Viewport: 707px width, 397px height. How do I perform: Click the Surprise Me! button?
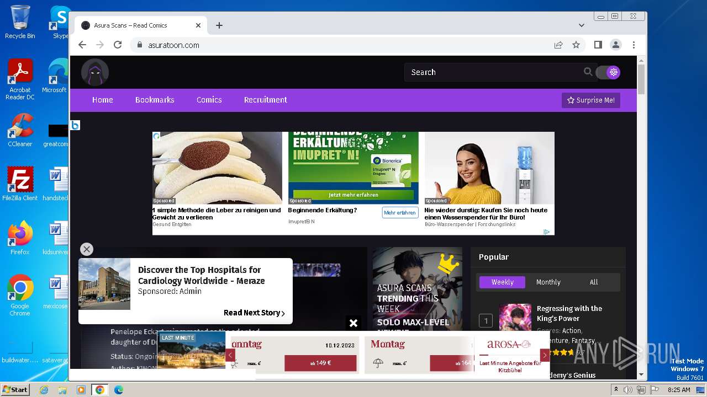(591, 100)
